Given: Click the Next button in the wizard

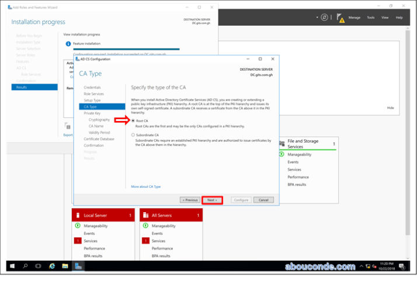Looking at the screenshot, I should [x=212, y=200].
